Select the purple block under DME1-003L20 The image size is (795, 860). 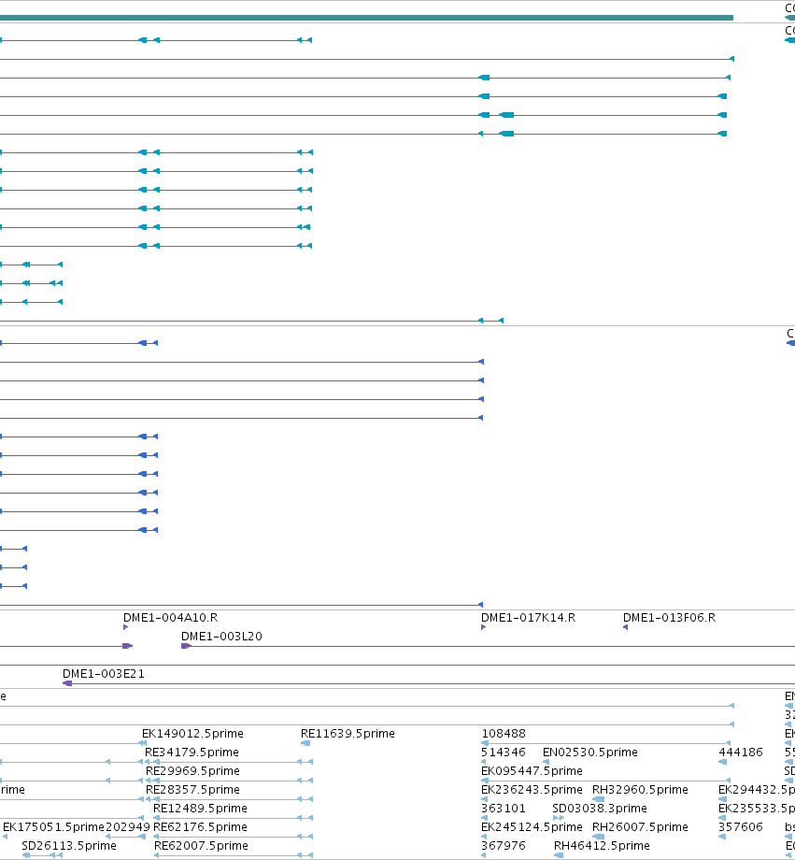pyautogui.click(x=186, y=646)
